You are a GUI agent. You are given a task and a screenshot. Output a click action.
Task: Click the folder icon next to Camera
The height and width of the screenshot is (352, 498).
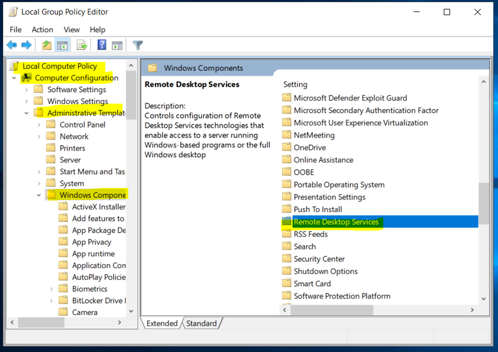(x=63, y=312)
